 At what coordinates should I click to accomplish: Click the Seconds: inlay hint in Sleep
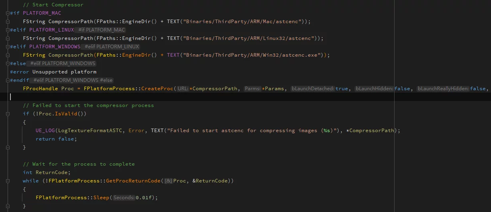(124, 198)
